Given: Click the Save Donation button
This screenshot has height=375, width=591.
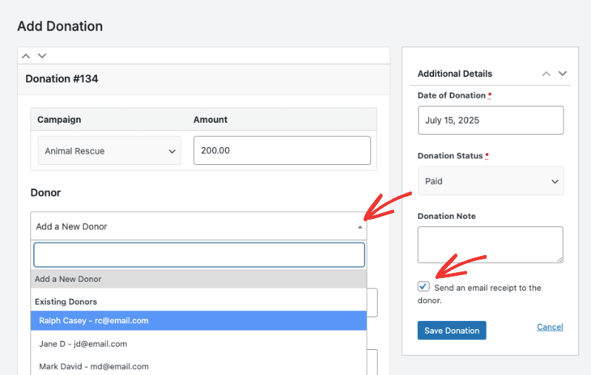Looking at the screenshot, I should [452, 330].
